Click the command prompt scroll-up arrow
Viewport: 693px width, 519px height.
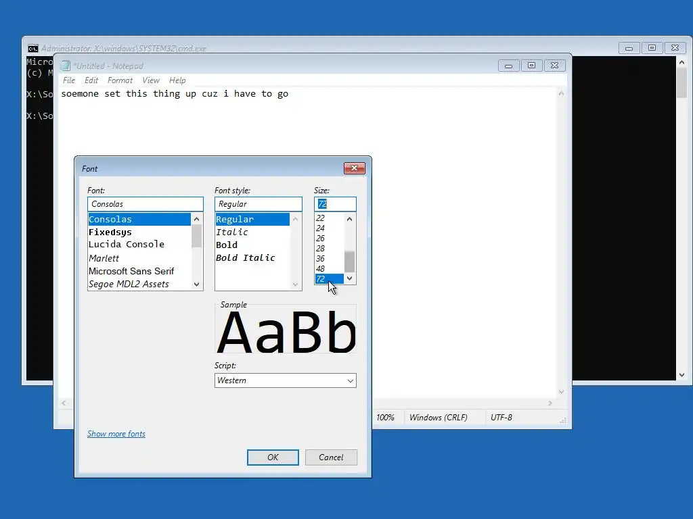(x=681, y=62)
